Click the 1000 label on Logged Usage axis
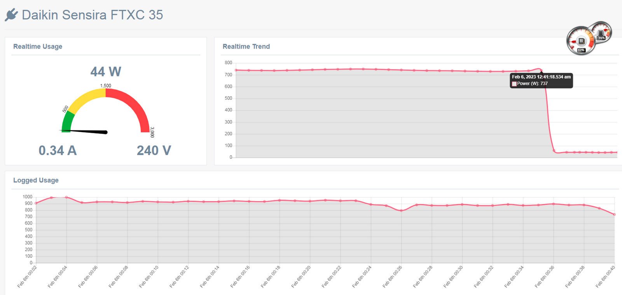 28,197
